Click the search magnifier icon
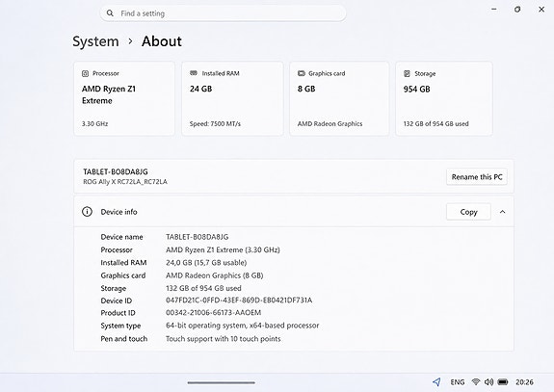 [110, 13]
